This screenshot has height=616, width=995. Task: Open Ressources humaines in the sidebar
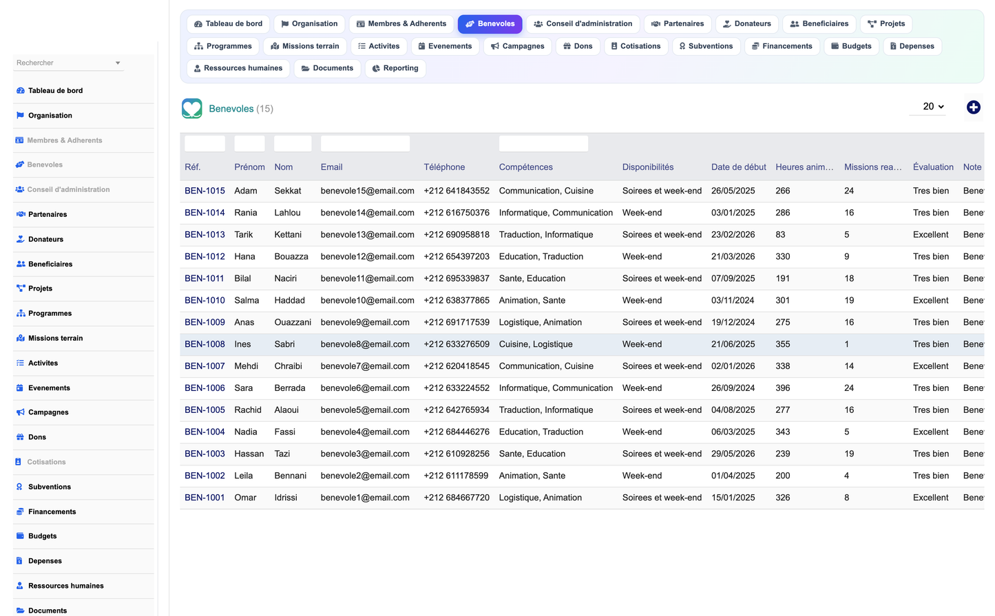(66, 586)
